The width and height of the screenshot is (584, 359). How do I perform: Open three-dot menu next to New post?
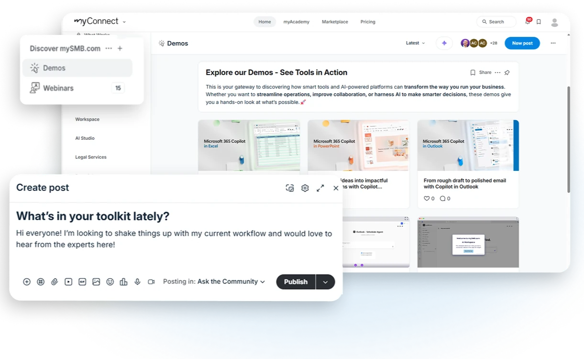point(553,43)
